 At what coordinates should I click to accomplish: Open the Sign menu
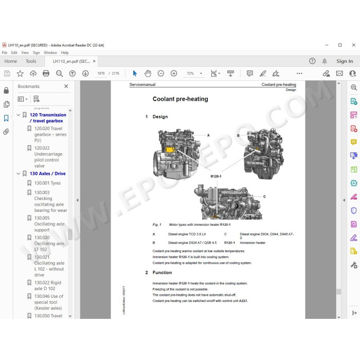[x=37, y=52]
